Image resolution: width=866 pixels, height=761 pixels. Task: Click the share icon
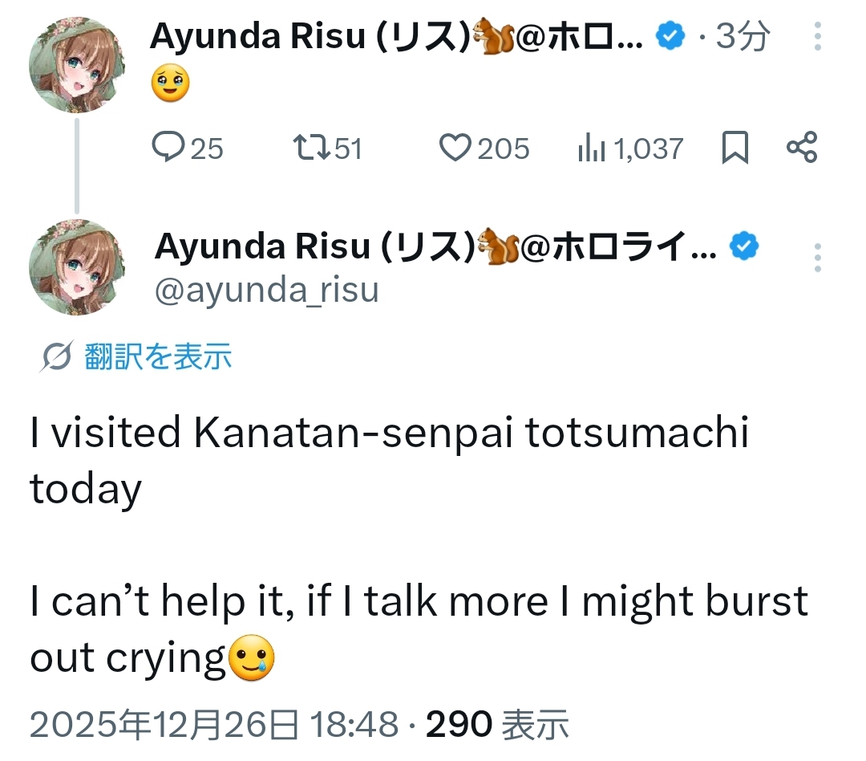pyautogui.click(x=801, y=148)
